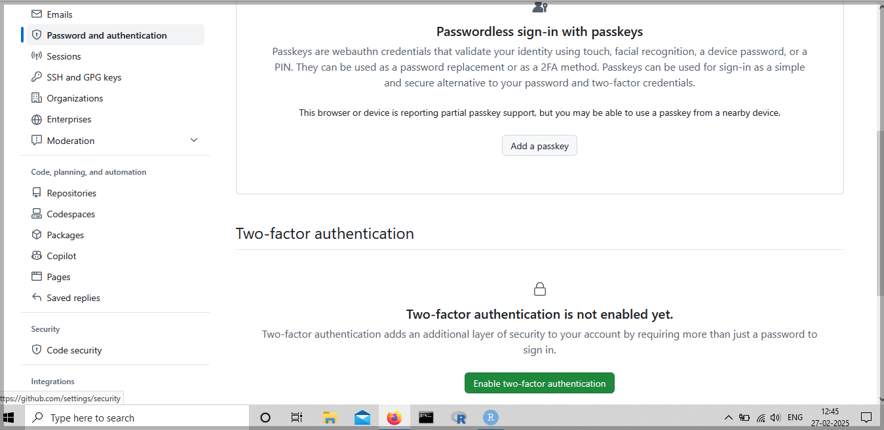
Task: Open Code security settings
Action: tap(74, 350)
